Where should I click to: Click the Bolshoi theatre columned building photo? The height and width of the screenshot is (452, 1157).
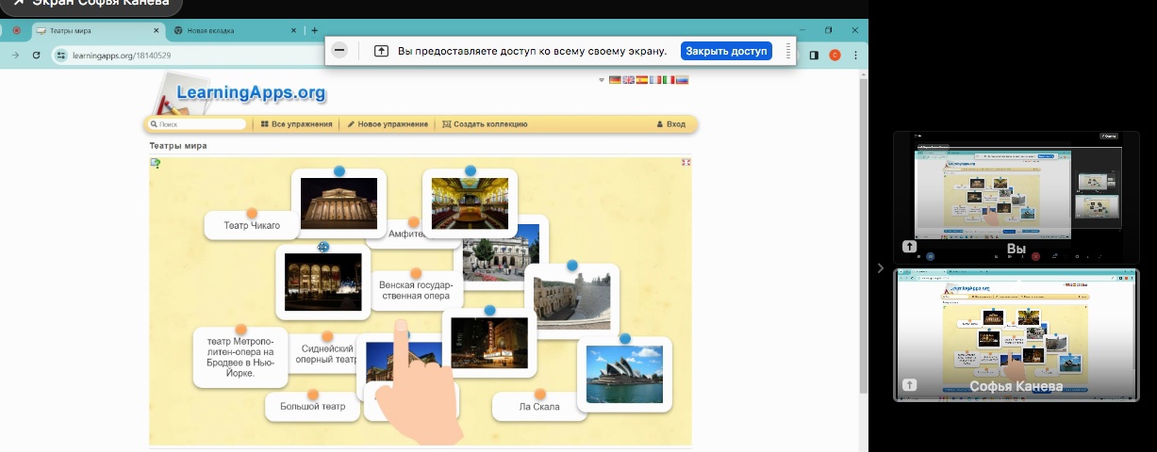pos(339,203)
